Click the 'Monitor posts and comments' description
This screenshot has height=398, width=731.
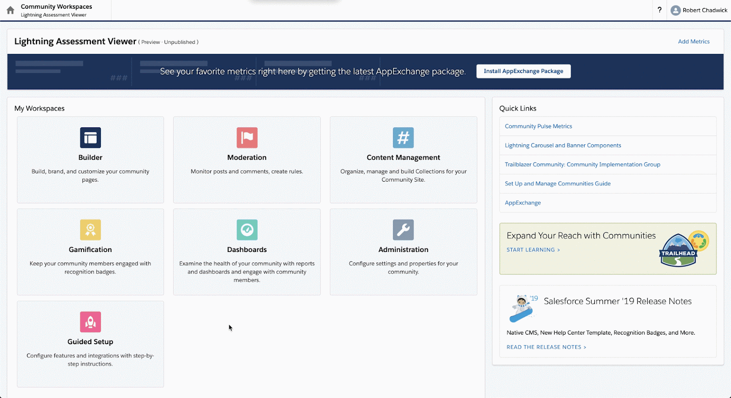click(247, 172)
